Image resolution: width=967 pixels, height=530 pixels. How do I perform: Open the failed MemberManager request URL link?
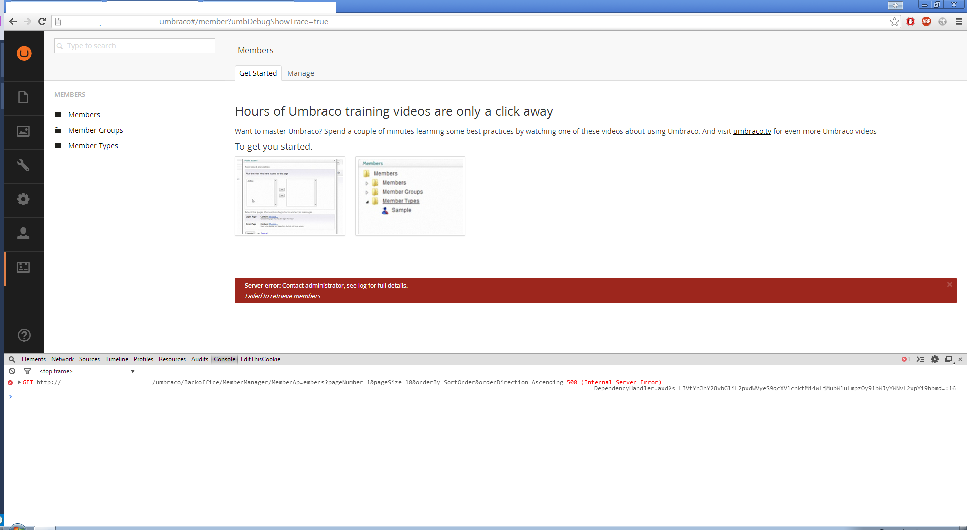tap(357, 382)
